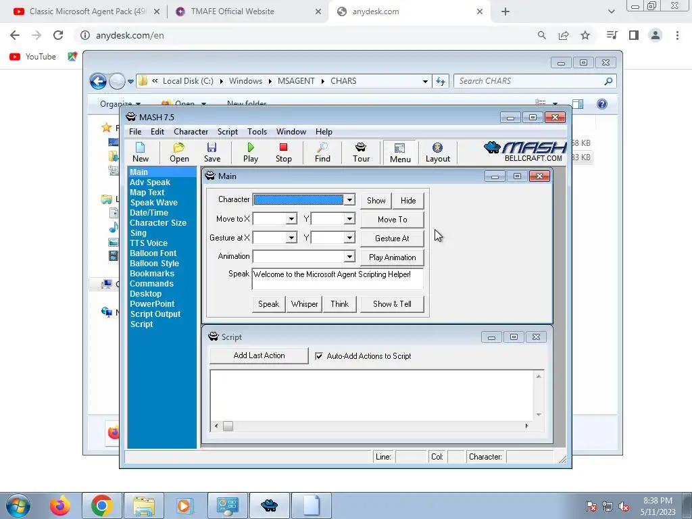692x519 pixels.
Task: Open the Windows Start menu orb
Action: (18, 505)
